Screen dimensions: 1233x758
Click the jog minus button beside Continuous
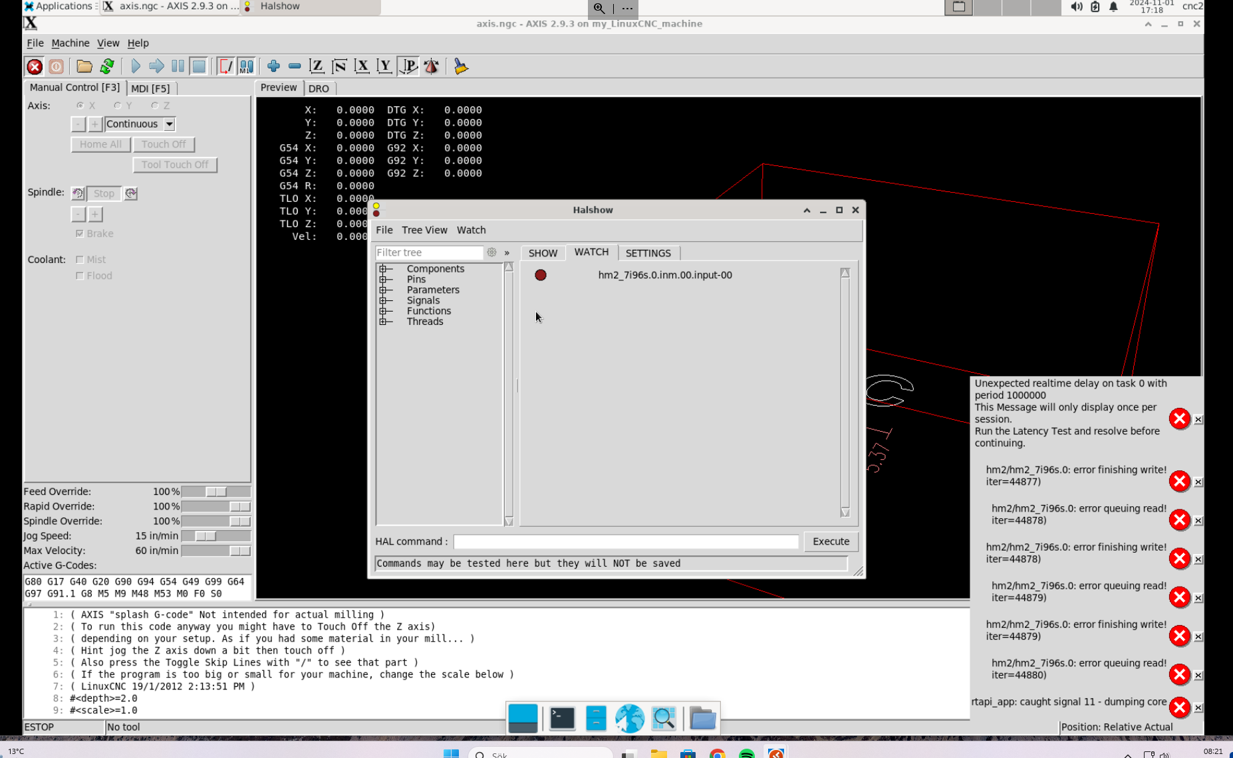(x=78, y=124)
